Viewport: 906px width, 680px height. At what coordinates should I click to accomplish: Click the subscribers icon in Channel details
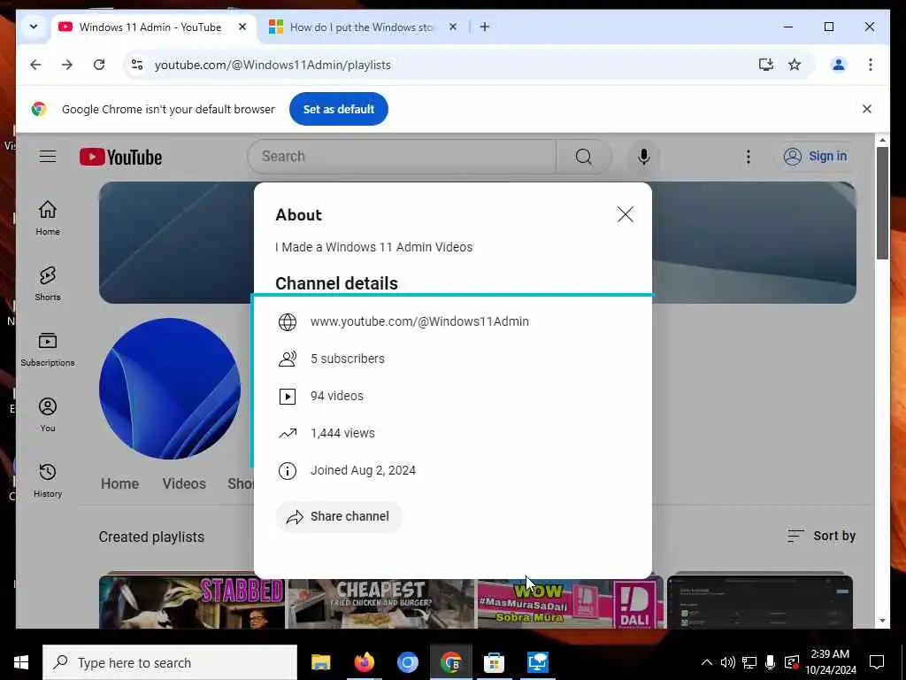(x=288, y=359)
